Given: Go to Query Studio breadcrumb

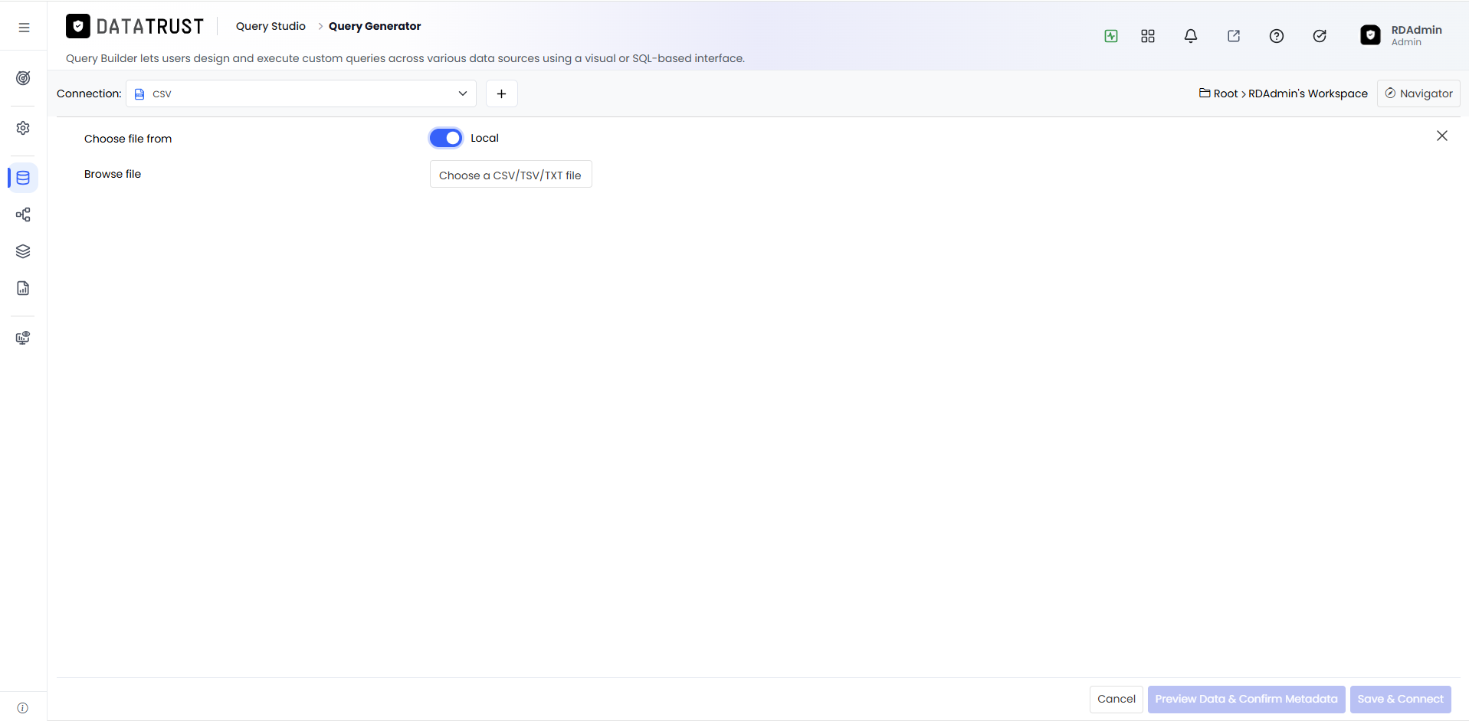Looking at the screenshot, I should pyautogui.click(x=271, y=26).
